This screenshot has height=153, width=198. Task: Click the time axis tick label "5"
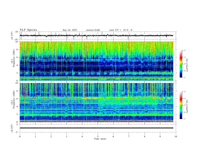pyautogui.click(x=98, y=136)
